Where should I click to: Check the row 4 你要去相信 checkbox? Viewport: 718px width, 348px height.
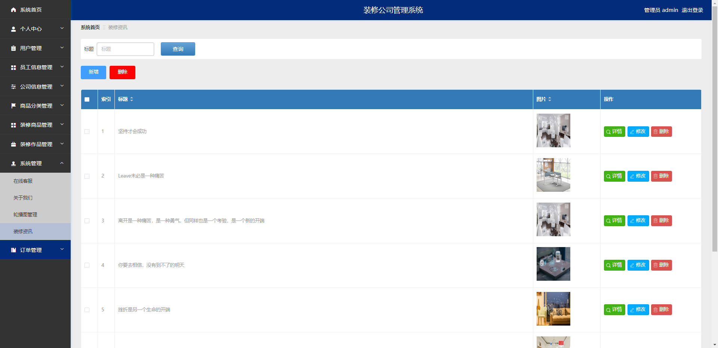pos(87,265)
